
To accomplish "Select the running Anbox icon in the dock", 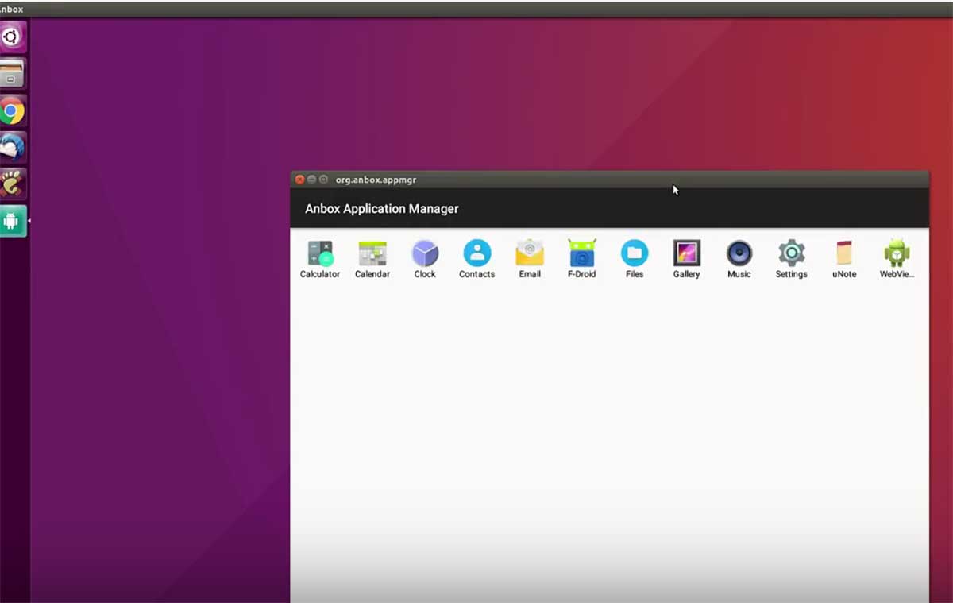I will pyautogui.click(x=11, y=221).
